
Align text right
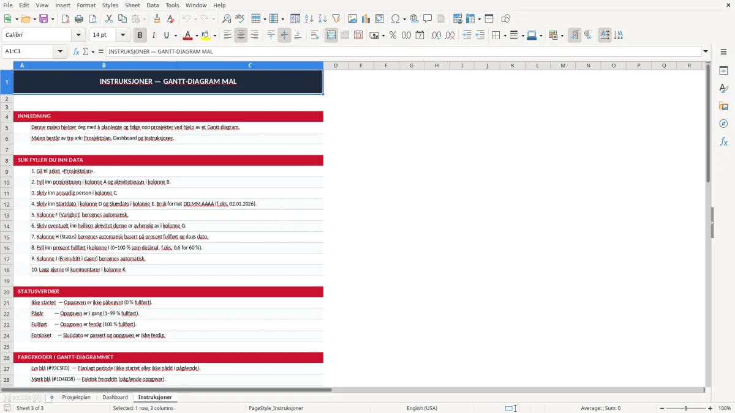point(255,35)
